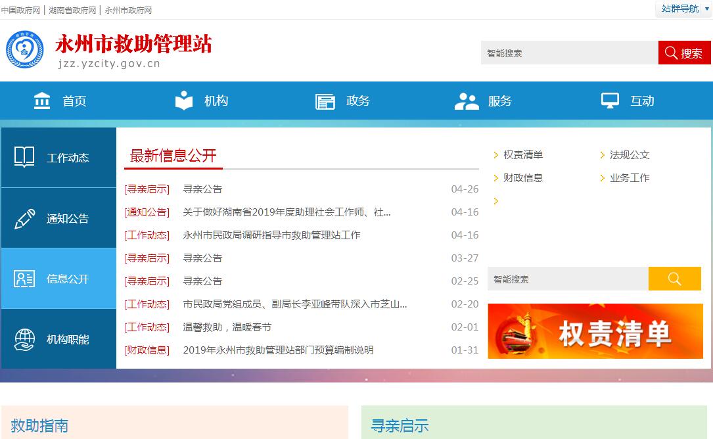Image resolution: width=713 pixels, height=439 pixels.
Task: Click the 首页 home building icon
Action: pyautogui.click(x=42, y=101)
